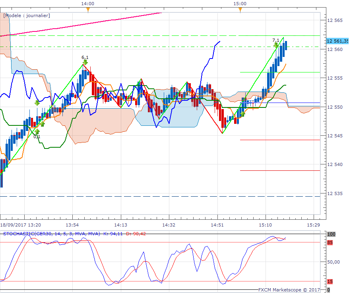Click the stochastic 100 level tag

coord(331,234)
